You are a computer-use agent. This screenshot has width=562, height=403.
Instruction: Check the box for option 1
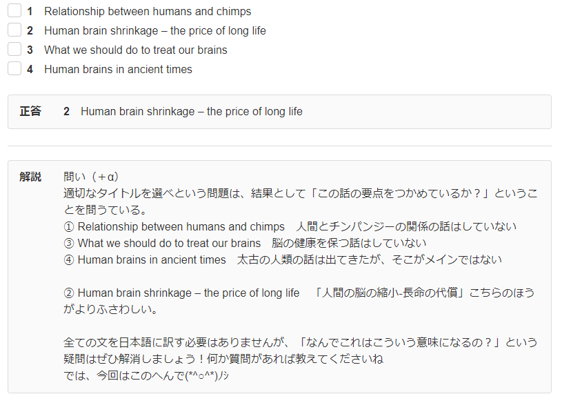pyautogui.click(x=14, y=11)
